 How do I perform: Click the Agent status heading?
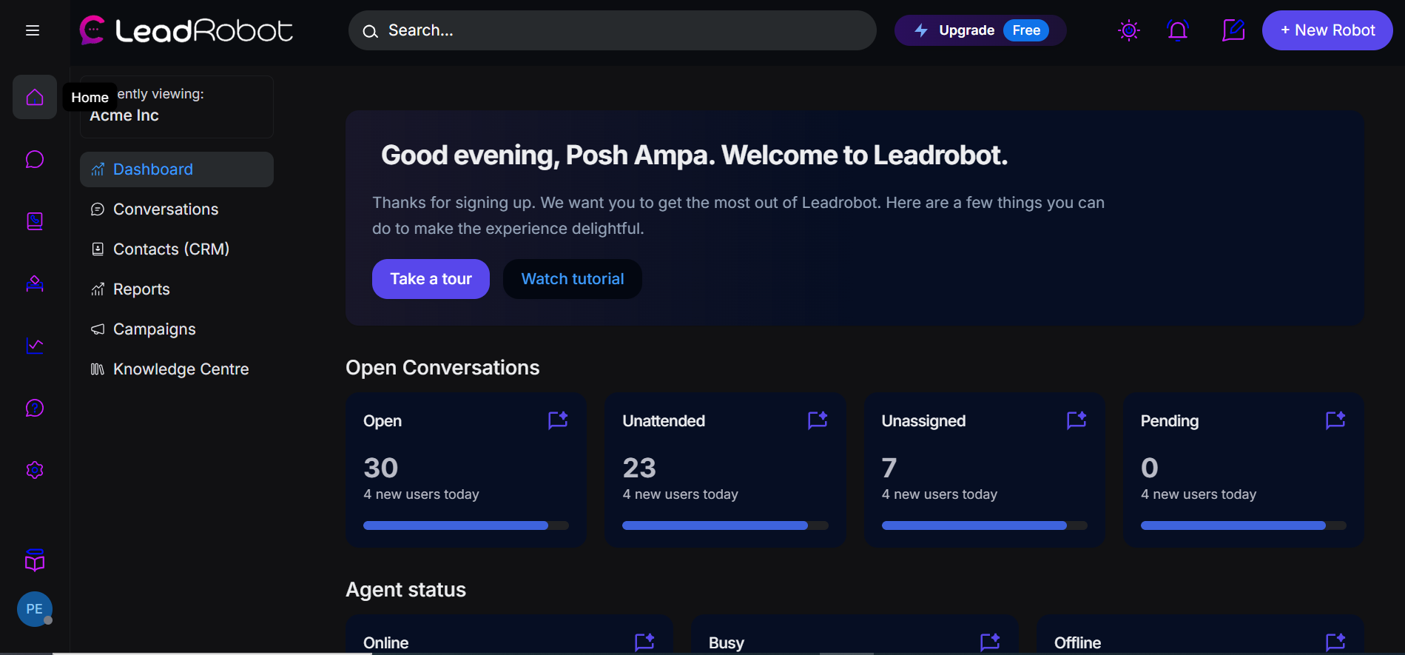pyautogui.click(x=405, y=590)
